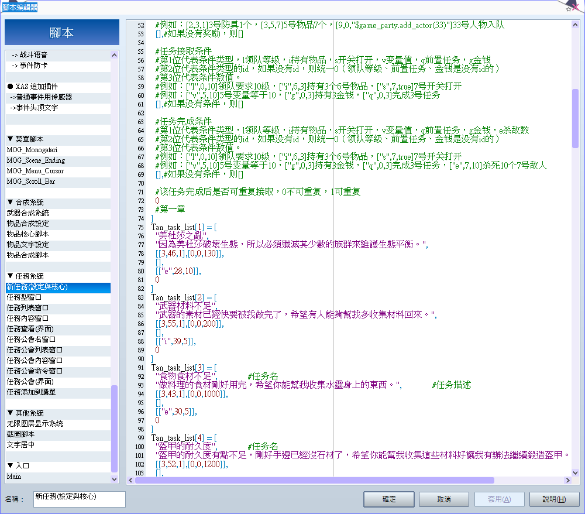Viewport: 585px width, 514px height.
Task: Open help with the 說明(H) button
Action: (x=554, y=499)
